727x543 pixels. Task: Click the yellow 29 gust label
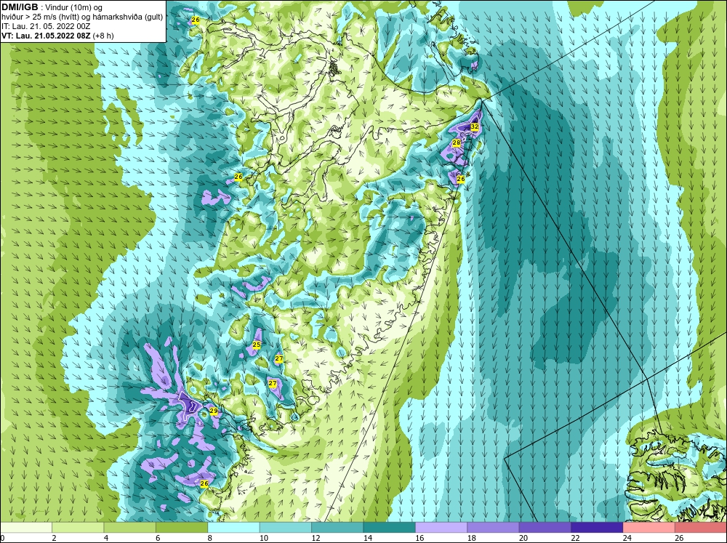(214, 411)
